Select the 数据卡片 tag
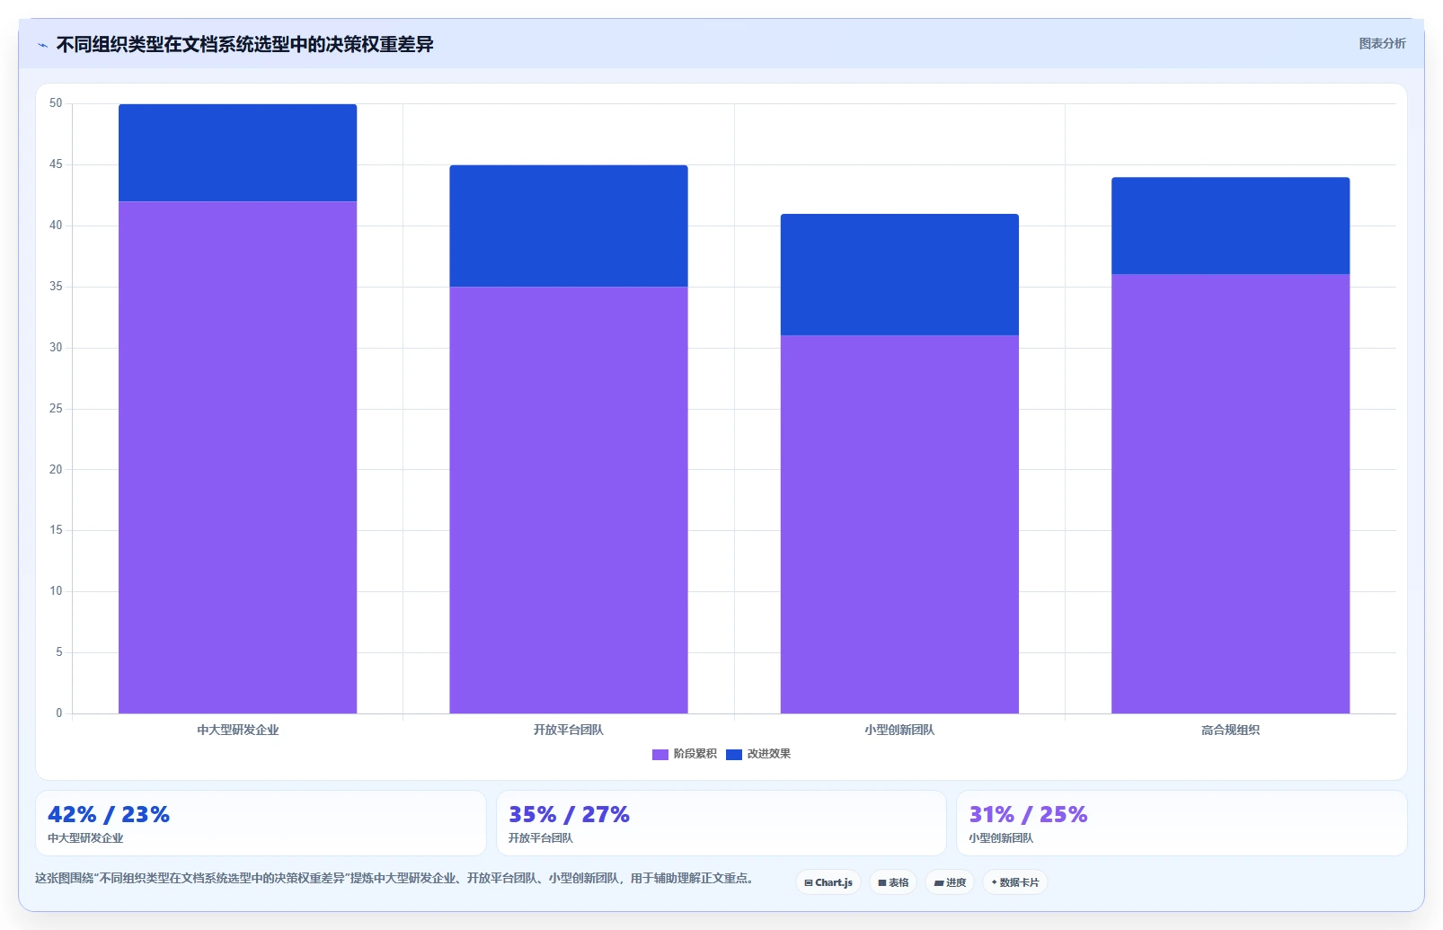Screen dimensions: 1443x930 click(1015, 882)
